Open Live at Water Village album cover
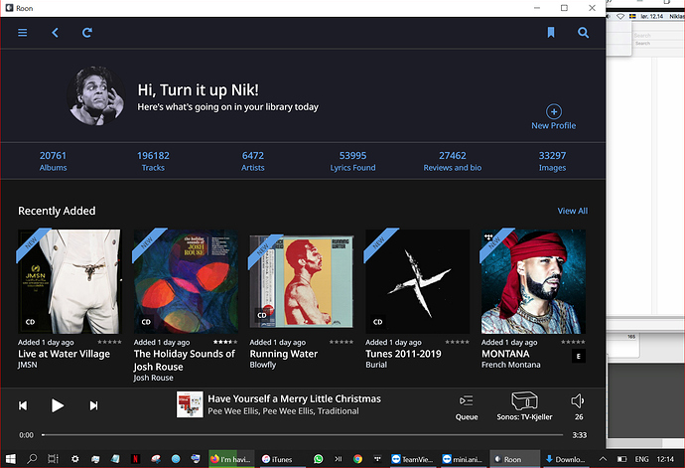This screenshot has height=468, width=685. (x=69, y=281)
